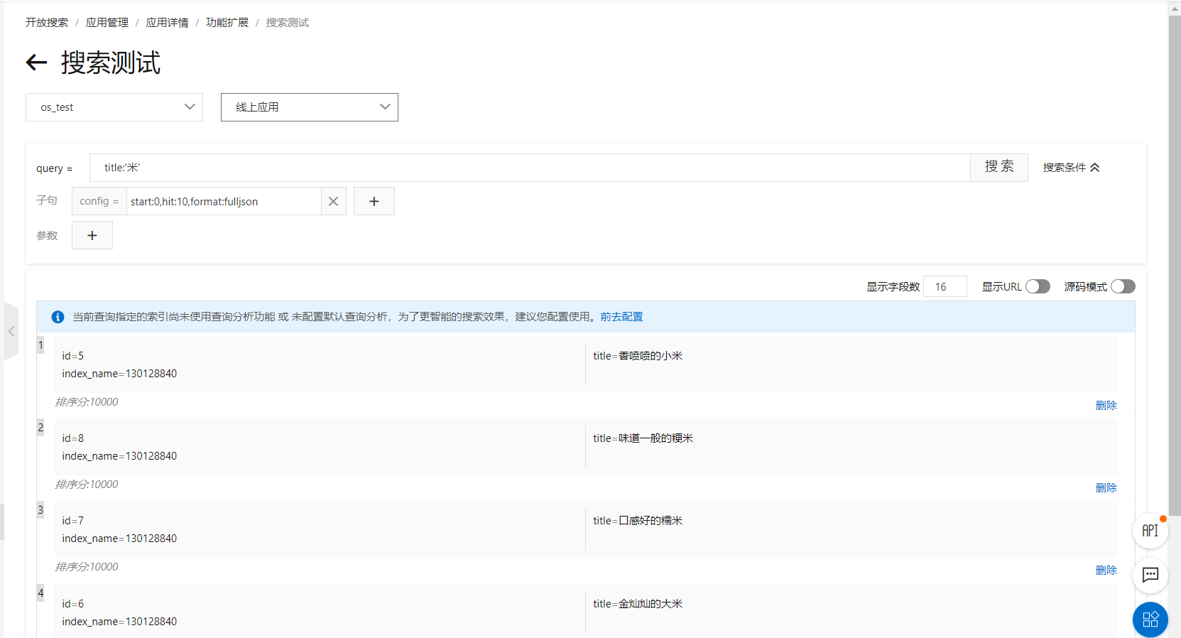Edit the config clause value field
The width and height of the screenshot is (1181, 638).
(x=224, y=201)
